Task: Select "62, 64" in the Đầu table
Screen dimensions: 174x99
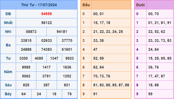Action: [x=99, y=67]
